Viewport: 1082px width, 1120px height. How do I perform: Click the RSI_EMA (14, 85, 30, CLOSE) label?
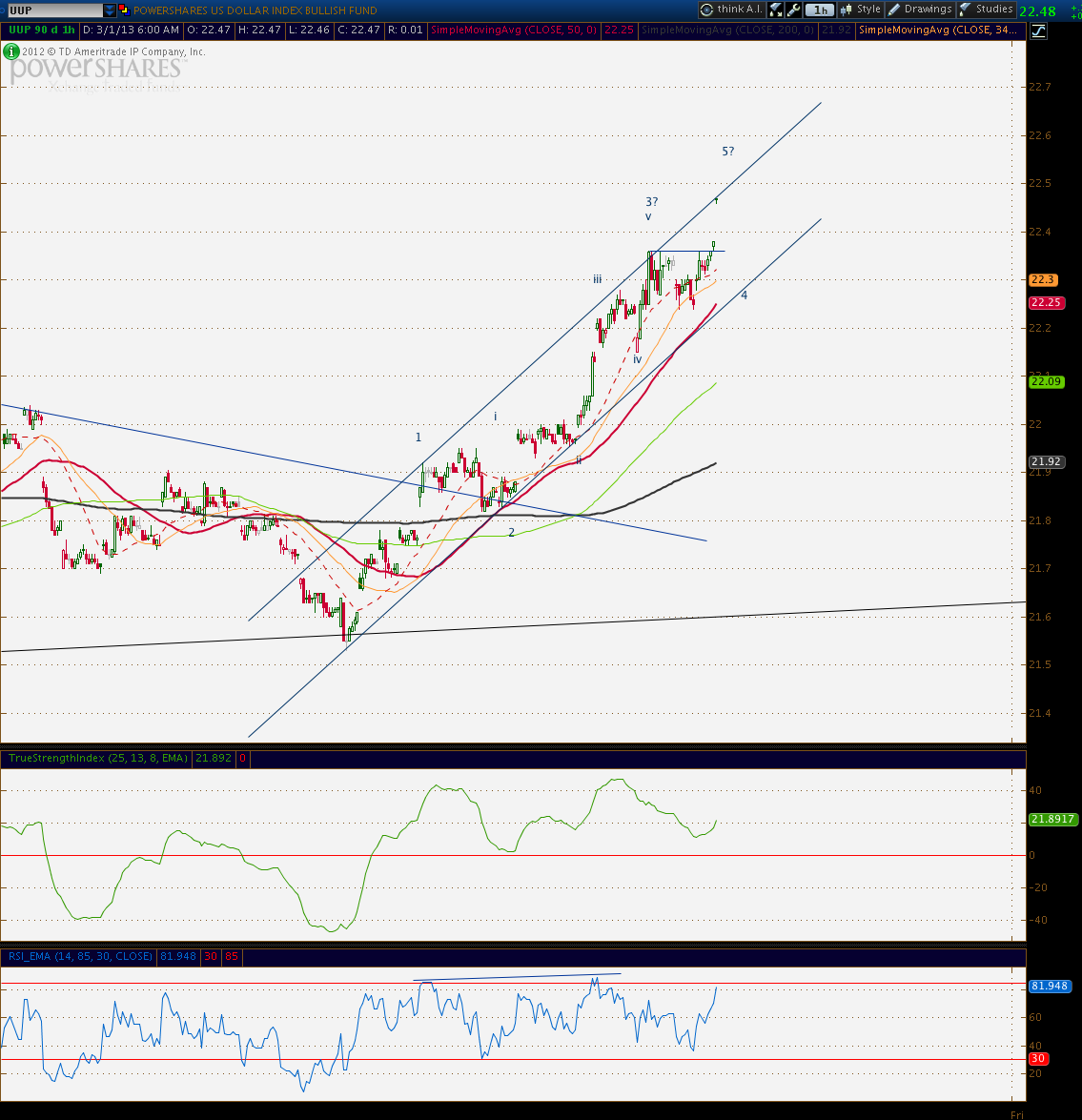80,956
